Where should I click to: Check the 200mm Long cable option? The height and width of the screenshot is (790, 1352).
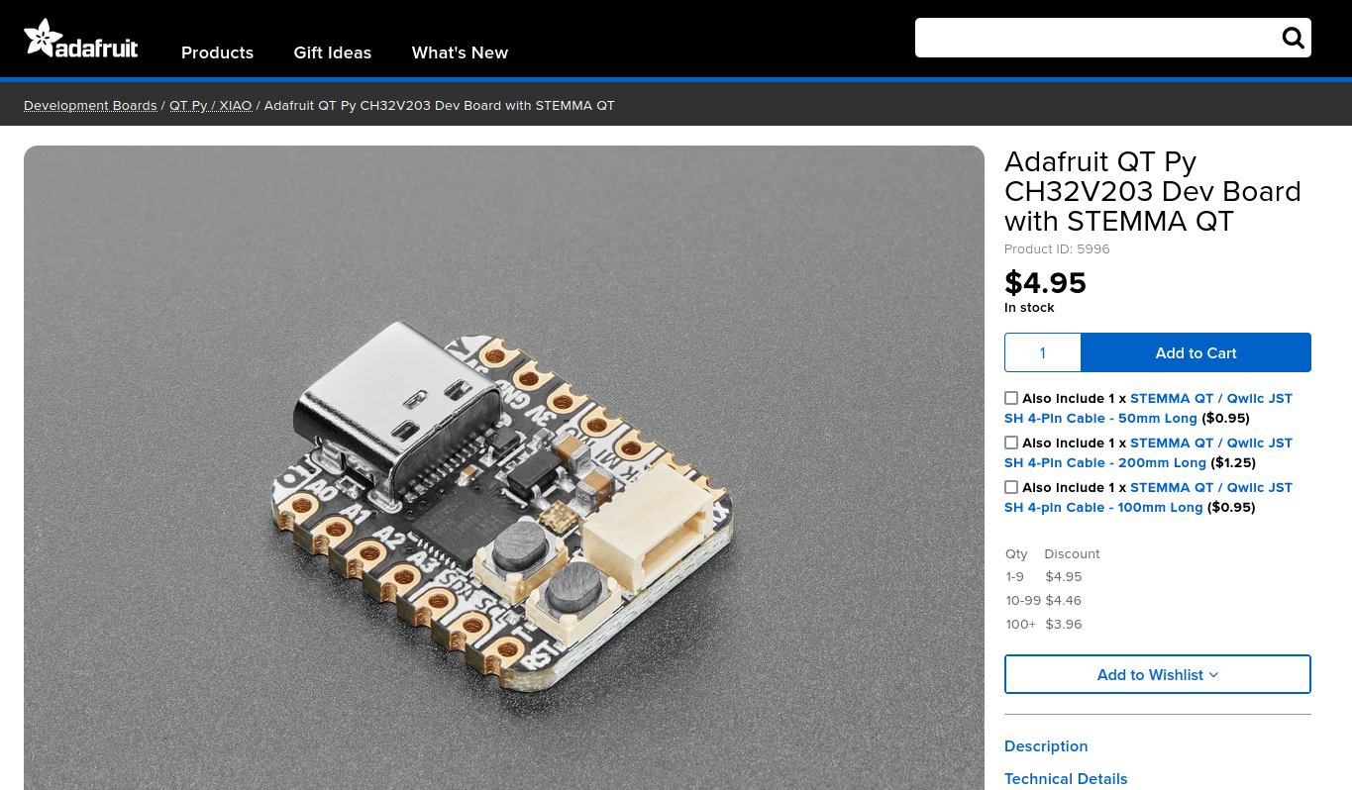tap(1011, 443)
